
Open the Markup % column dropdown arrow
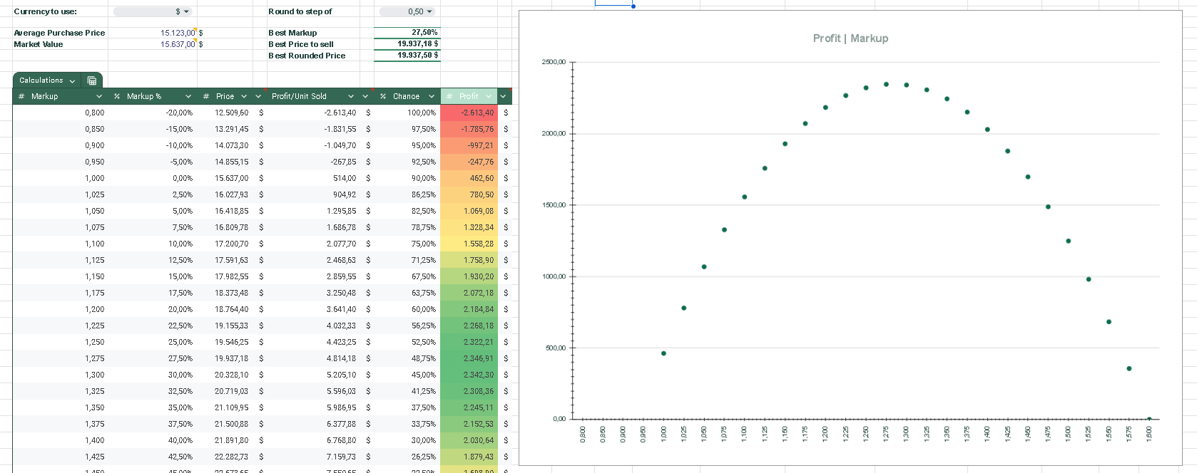click(x=188, y=96)
